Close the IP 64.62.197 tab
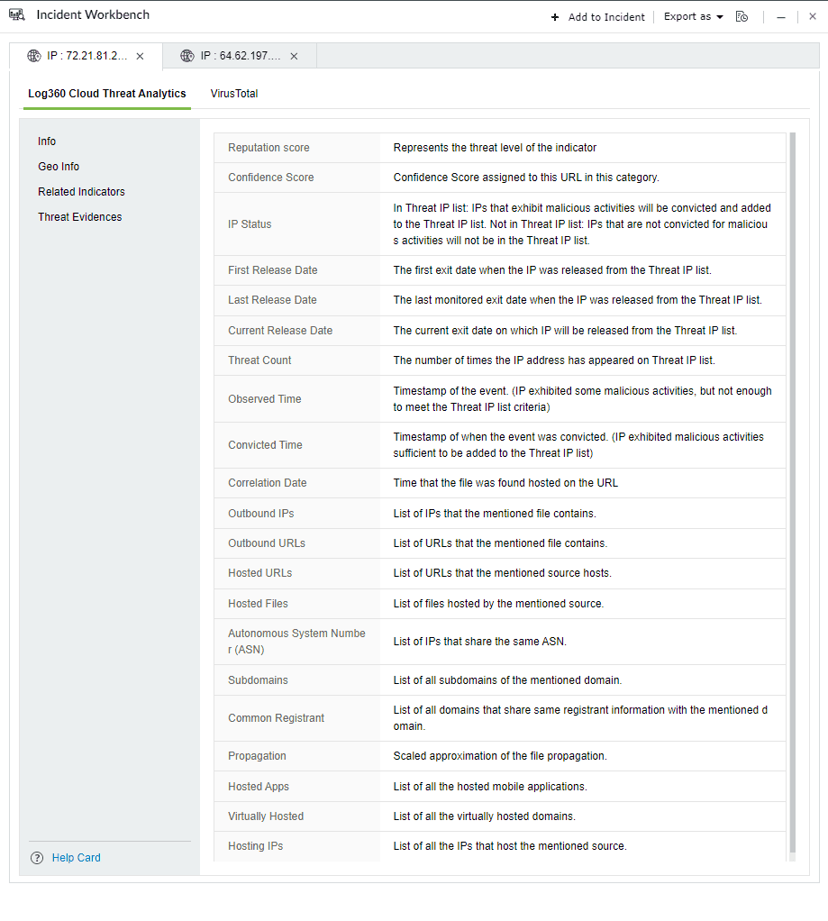Viewport: 828px width, 921px height. 294,55
